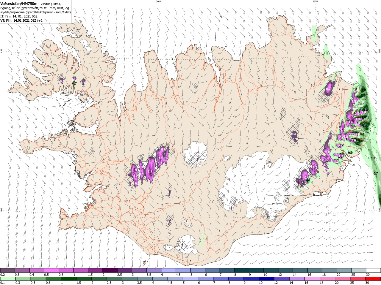This screenshot has width=381, height=285.
Task: Pick the snow scale swatch between 0.3 and 0.4
Action: point(22,270)
